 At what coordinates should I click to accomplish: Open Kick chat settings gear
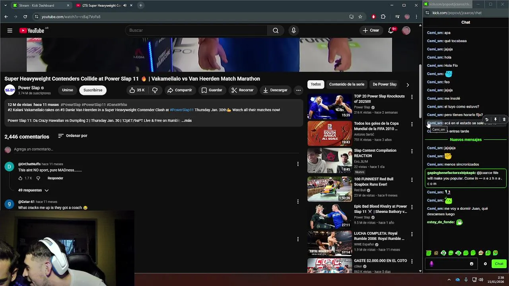pos(485,264)
